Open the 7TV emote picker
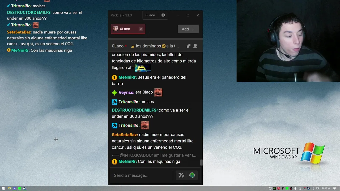Screen dimensions: 340x191 tap(181, 175)
